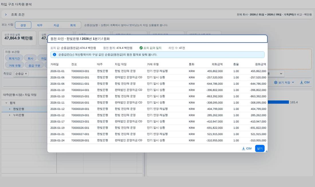Select voucher T0000018-001 cell
315x187 pixels.
point(80,109)
